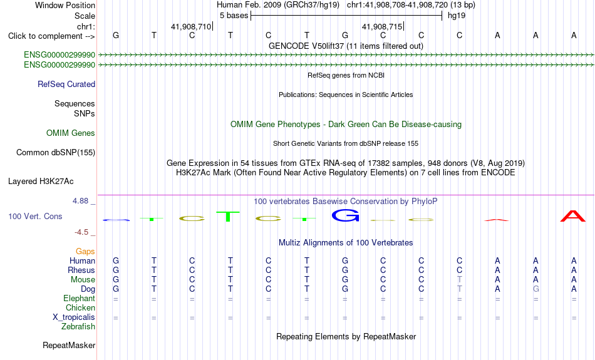The height and width of the screenshot is (360, 595).
Task: Select the Elephant alignment row label
Action: click(79, 298)
